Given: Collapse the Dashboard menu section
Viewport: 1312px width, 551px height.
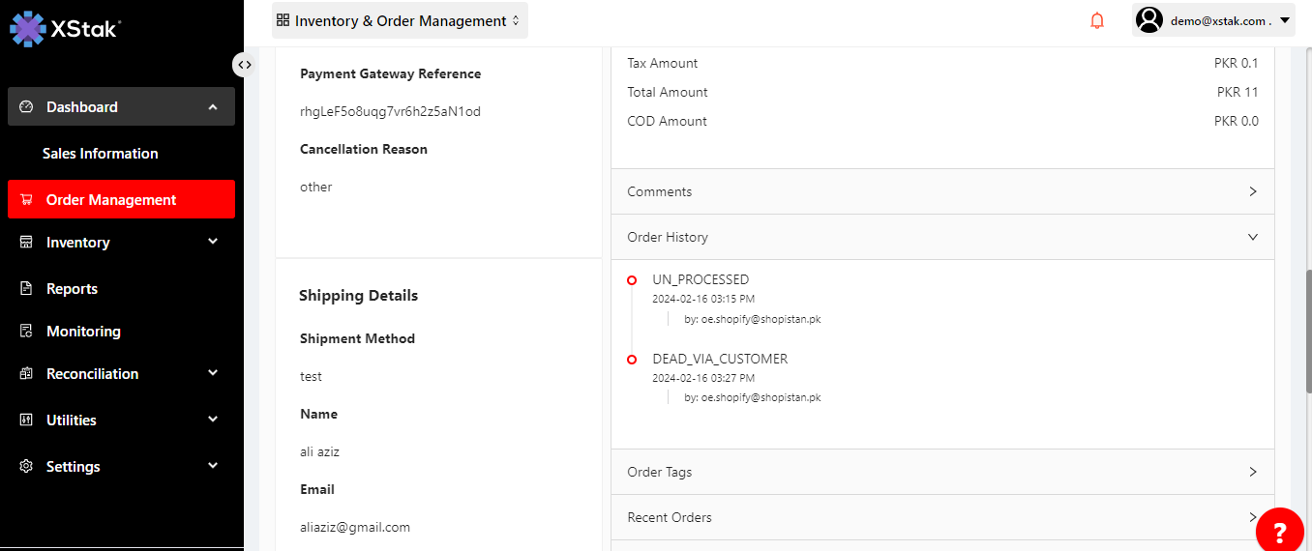Looking at the screenshot, I should pos(213,107).
